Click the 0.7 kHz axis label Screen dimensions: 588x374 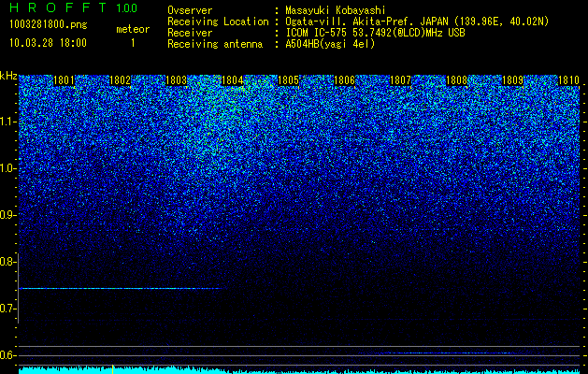[x=7, y=309]
